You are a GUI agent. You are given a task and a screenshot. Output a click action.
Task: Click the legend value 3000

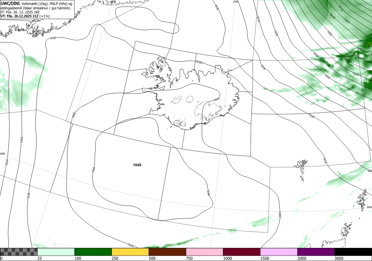[x=339, y=258]
